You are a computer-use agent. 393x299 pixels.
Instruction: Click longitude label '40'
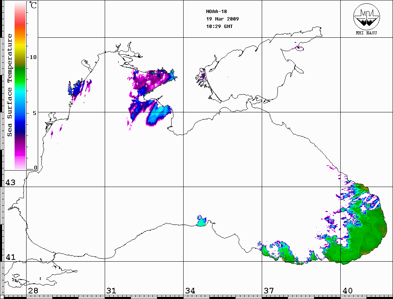(347, 290)
